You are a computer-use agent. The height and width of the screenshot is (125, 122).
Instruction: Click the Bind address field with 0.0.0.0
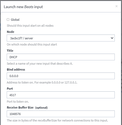tap(61, 76)
